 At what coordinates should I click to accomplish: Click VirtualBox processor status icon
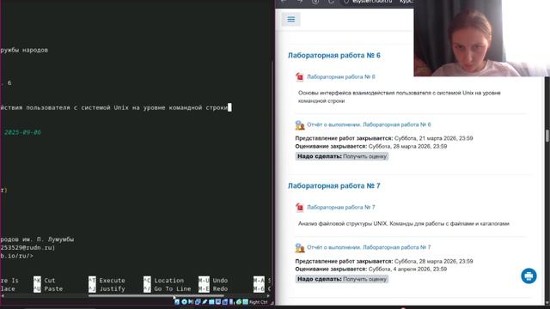(x=231, y=301)
